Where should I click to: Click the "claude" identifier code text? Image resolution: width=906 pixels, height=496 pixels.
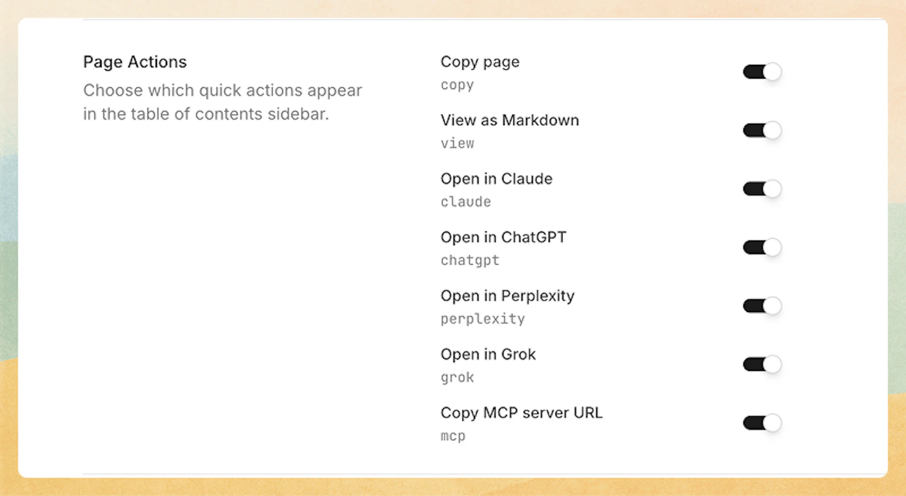point(466,202)
